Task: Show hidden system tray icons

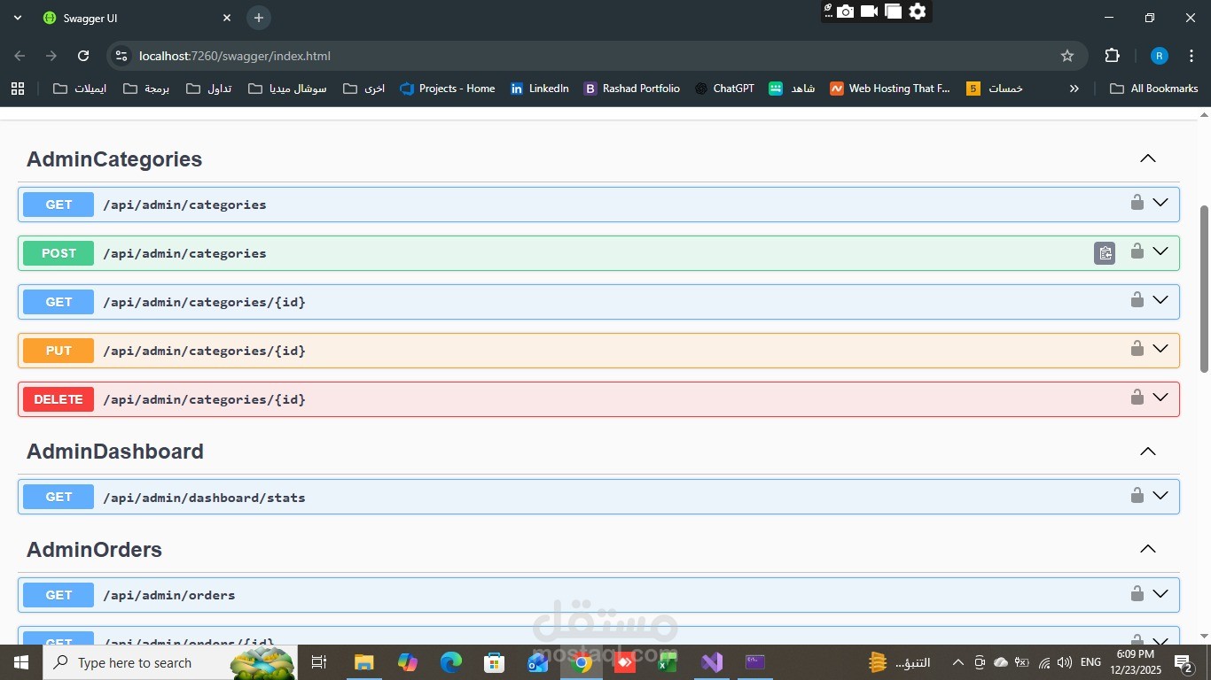Action: 957,662
